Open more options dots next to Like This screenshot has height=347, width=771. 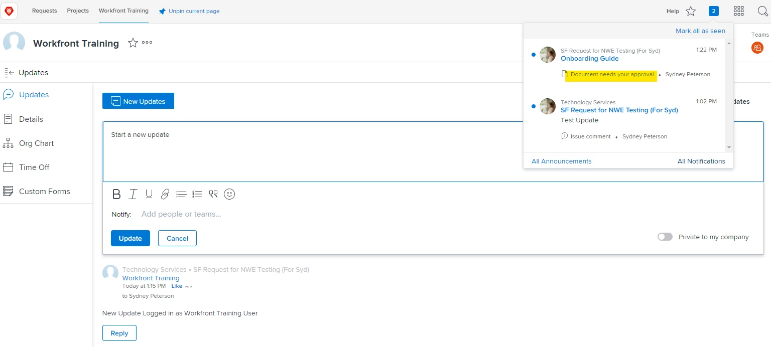[x=188, y=286]
